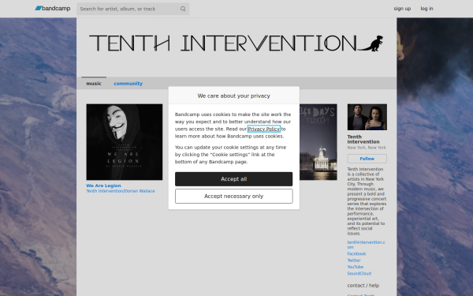Screen dimensions: 473x296
Task: Click the band photo thumbnail
Action: (367, 117)
